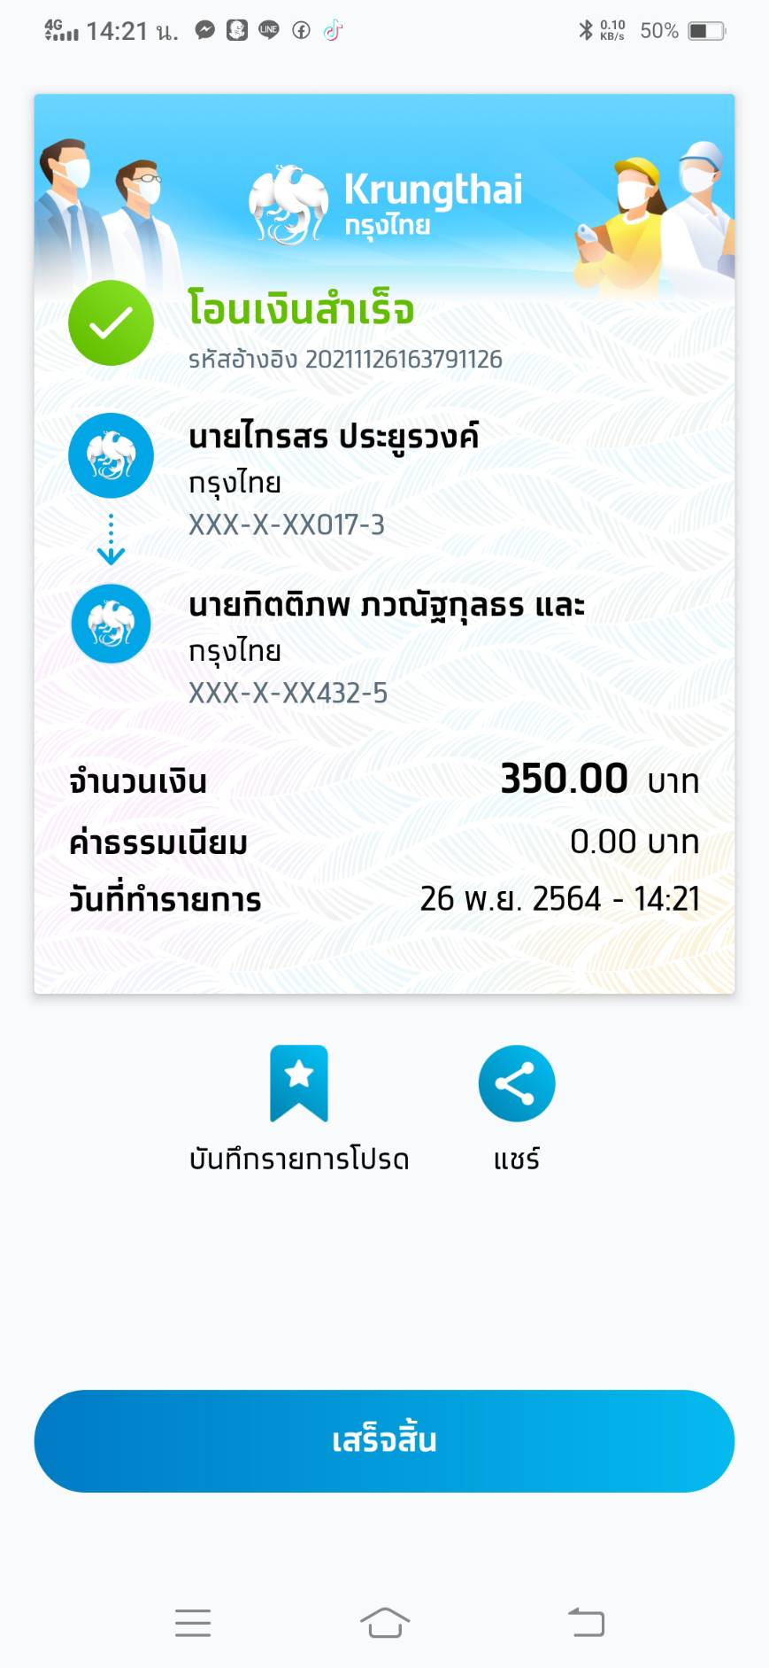
Task: Tap the บันทึกรายการโปรด label
Action: [299, 1159]
